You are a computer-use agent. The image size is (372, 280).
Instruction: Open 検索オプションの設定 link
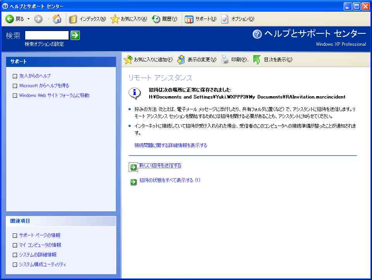click(x=44, y=44)
